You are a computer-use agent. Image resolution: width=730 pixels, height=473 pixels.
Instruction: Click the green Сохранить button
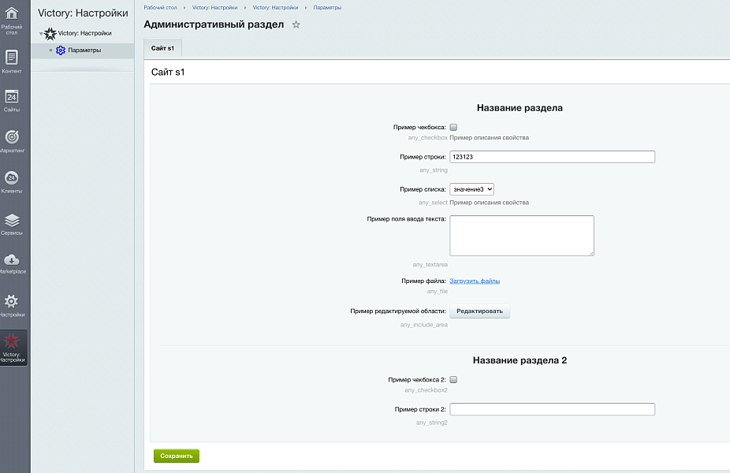tap(177, 456)
